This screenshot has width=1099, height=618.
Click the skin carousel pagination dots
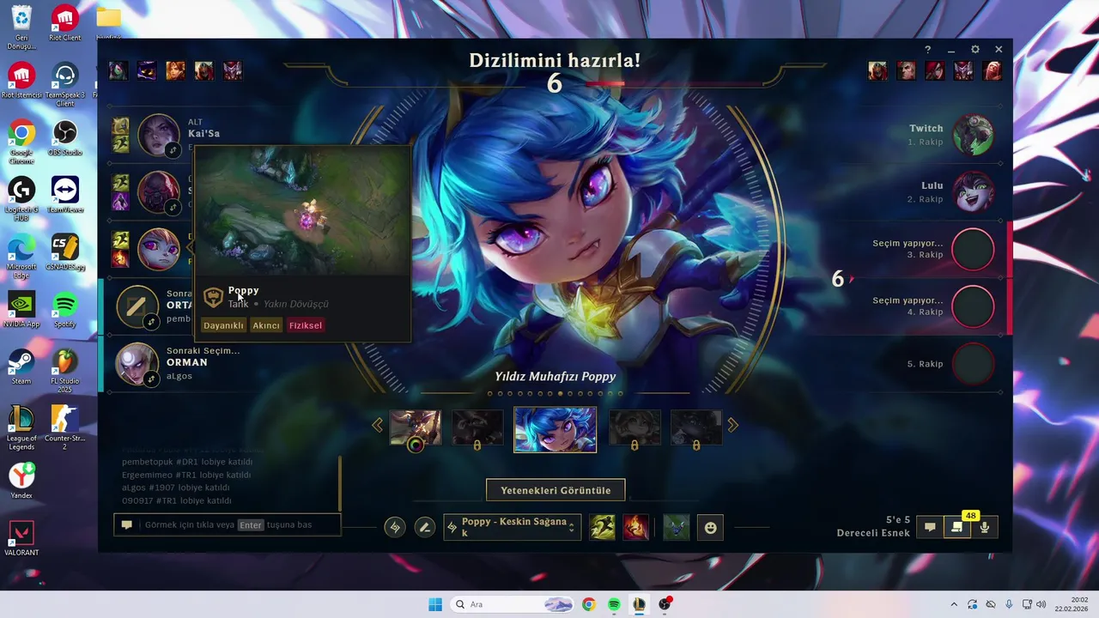(x=555, y=394)
